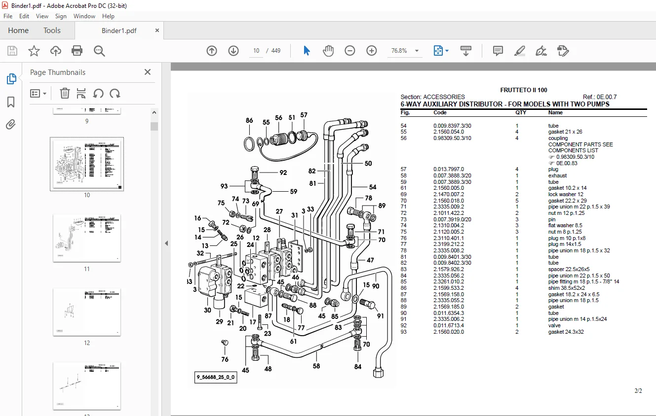This screenshot has width=656, height=416.
Task: Switch to the Tools tab
Action: pyautogui.click(x=52, y=31)
